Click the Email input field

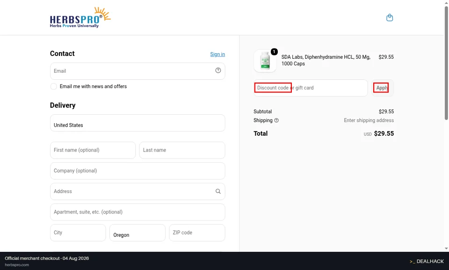[138, 71]
